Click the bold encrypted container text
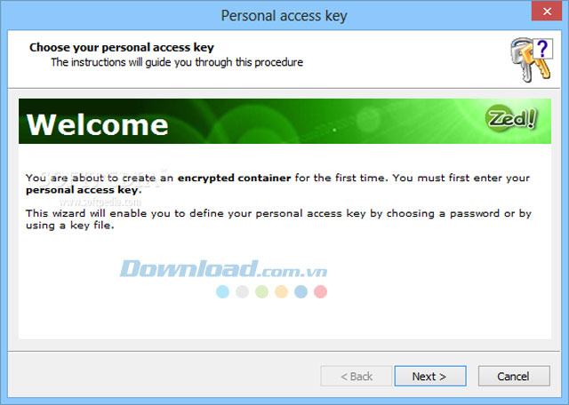 click(234, 178)
